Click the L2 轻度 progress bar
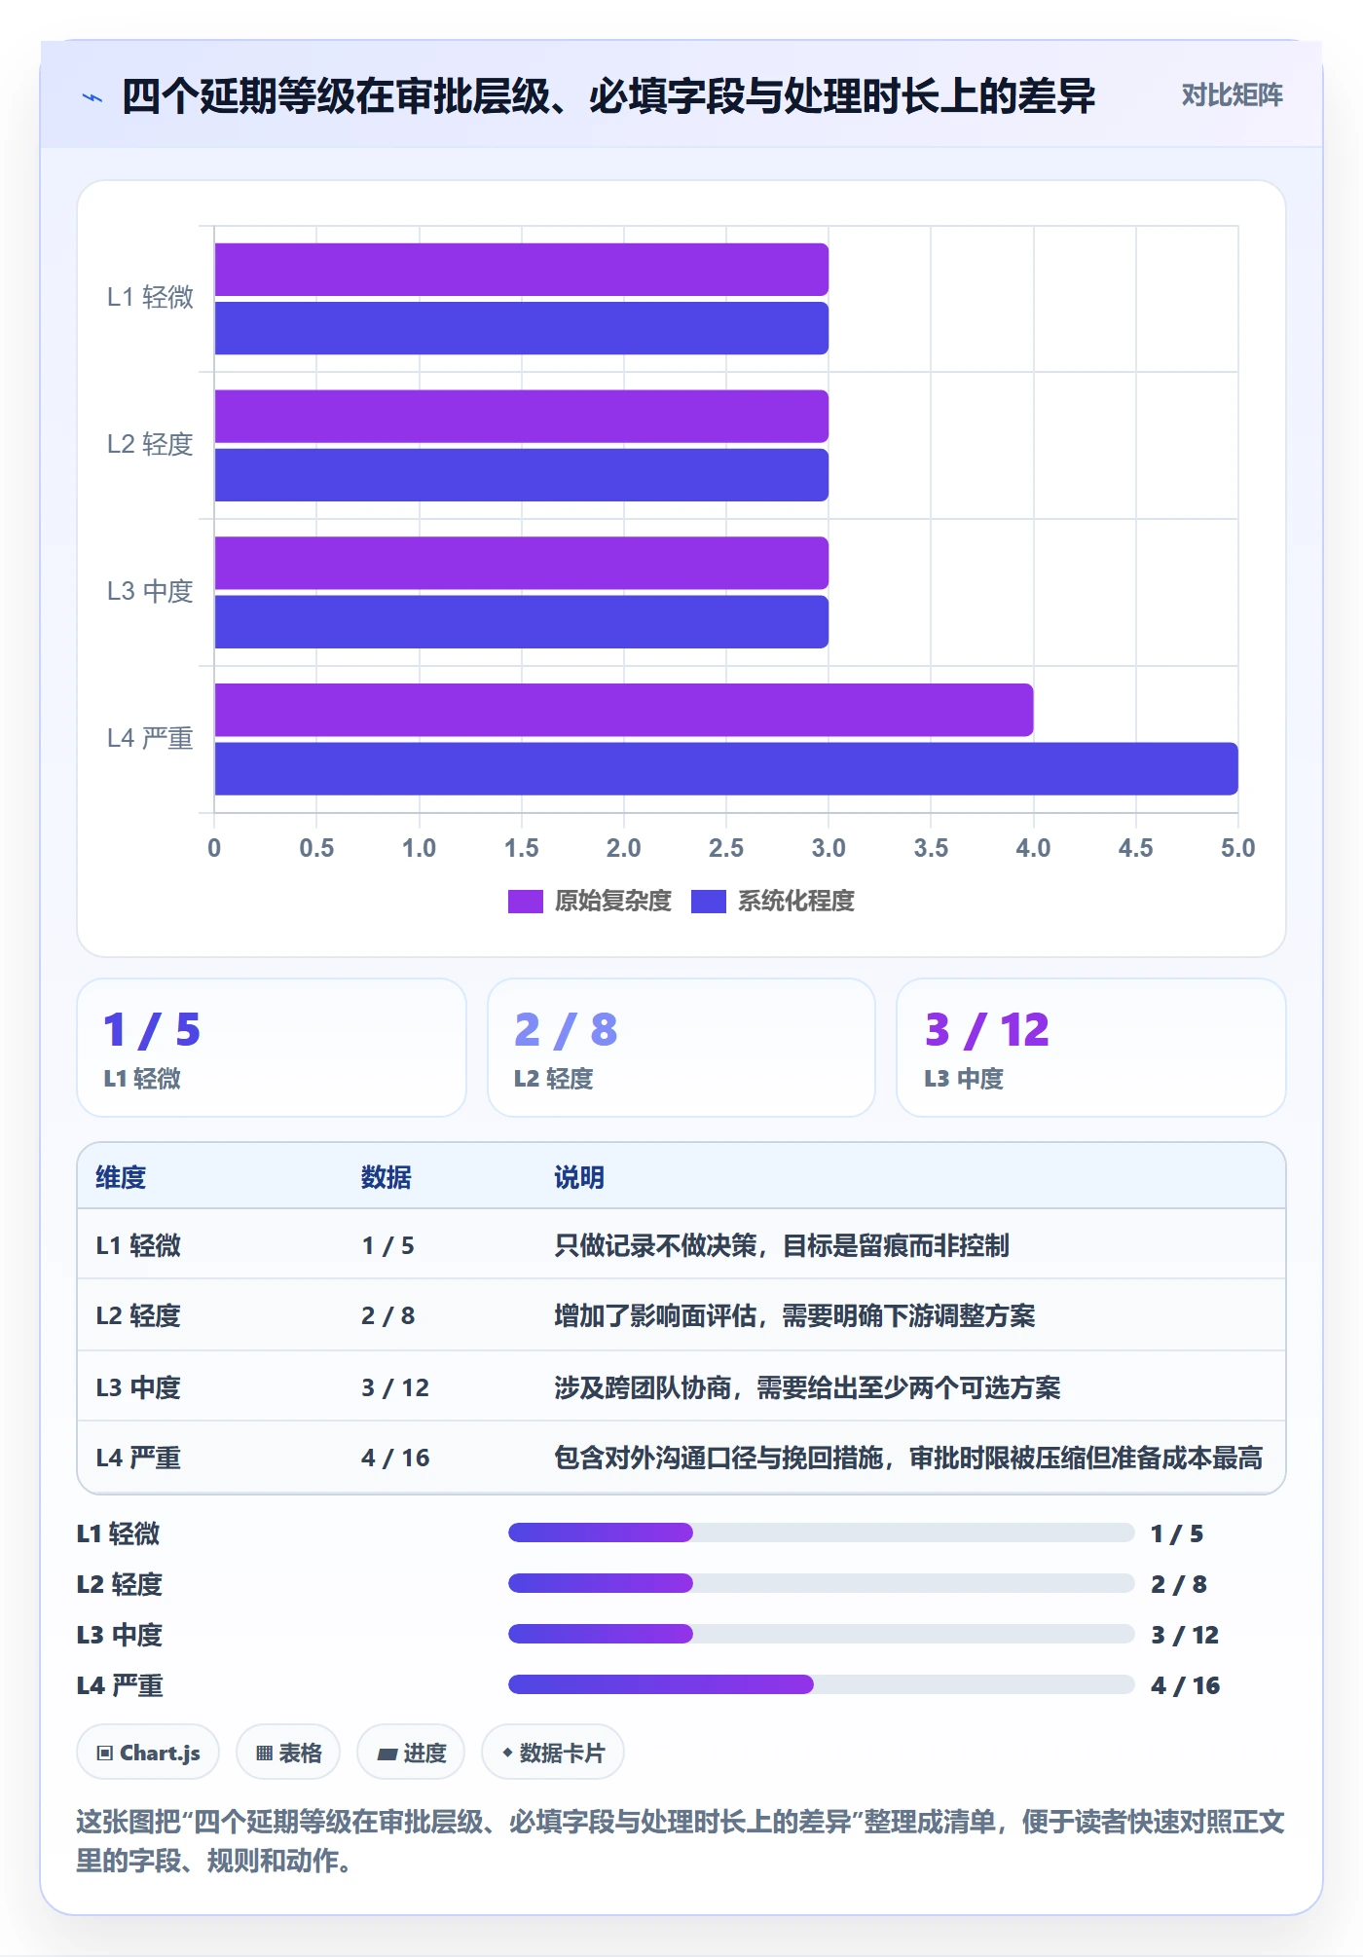Image resolution: width=1363 pixels, height=1957 pixels. pyautogui.click(x=822, y=1583)
